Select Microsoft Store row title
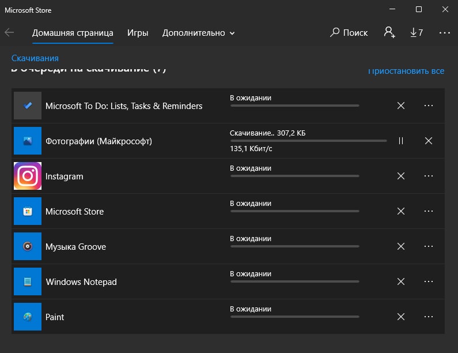The height and width of the screenshot is (353, 458). click(x=74, y=212)
